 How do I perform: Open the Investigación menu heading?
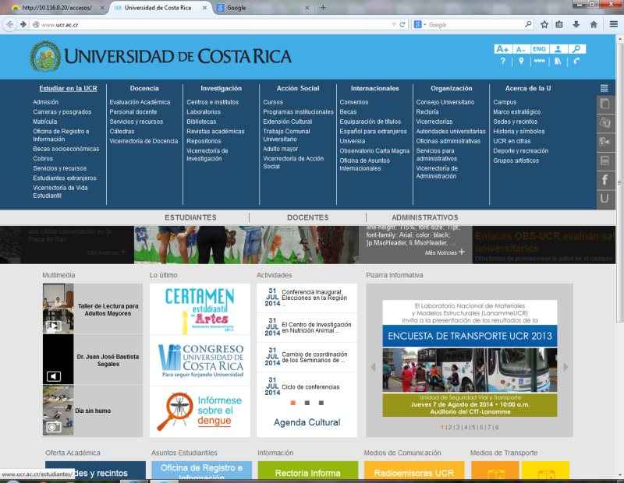click(221, 88)
